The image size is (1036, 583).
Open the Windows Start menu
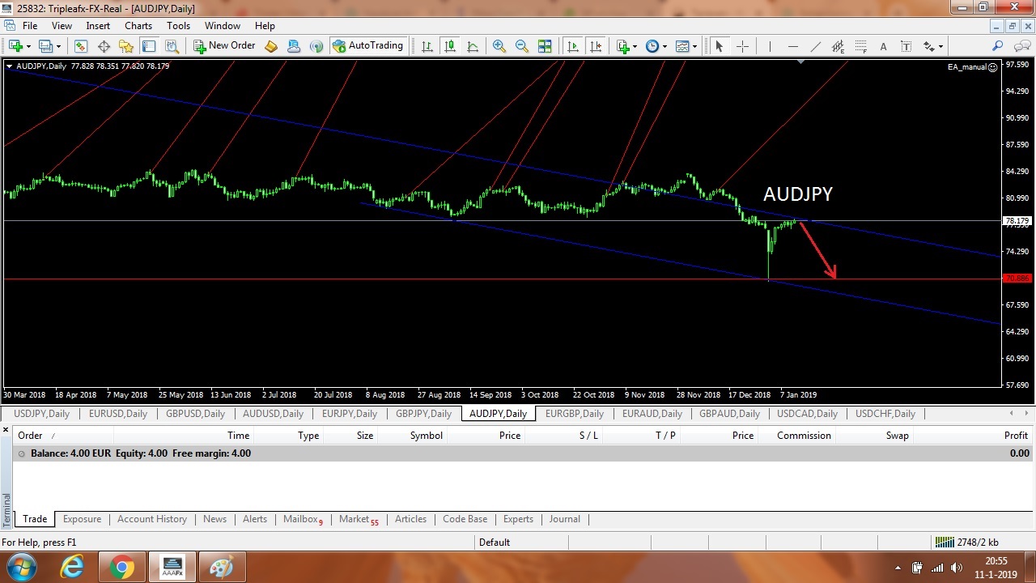click(21, 567)
